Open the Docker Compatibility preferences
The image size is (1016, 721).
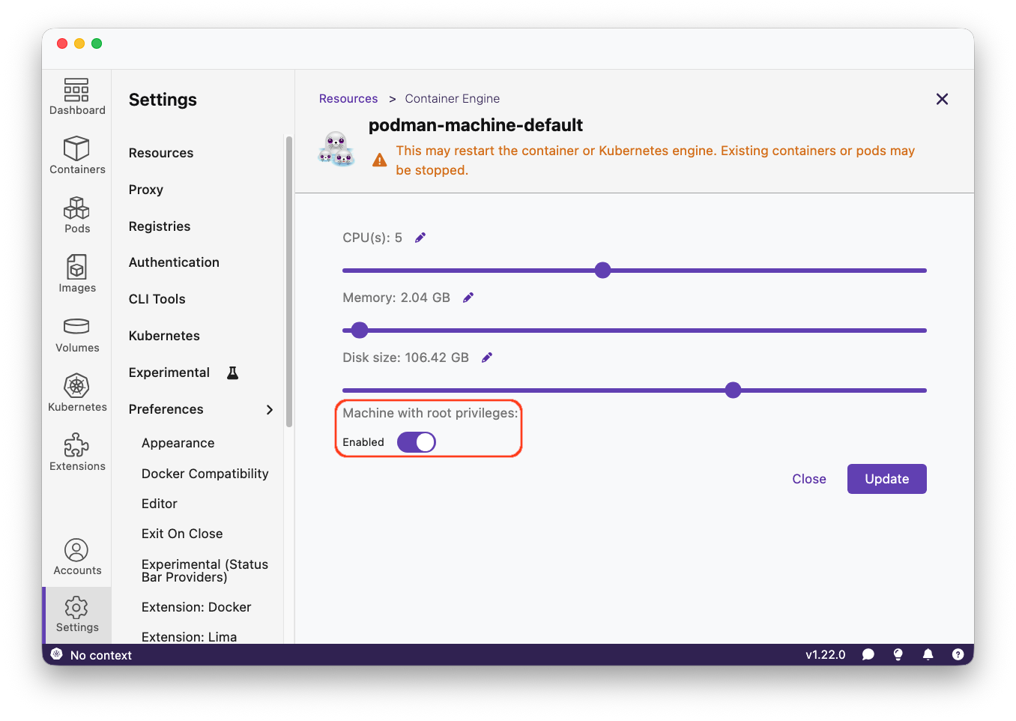(x=205, y=474)
